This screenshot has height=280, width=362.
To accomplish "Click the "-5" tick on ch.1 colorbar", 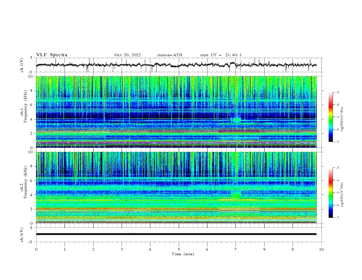I will [337, 117].
